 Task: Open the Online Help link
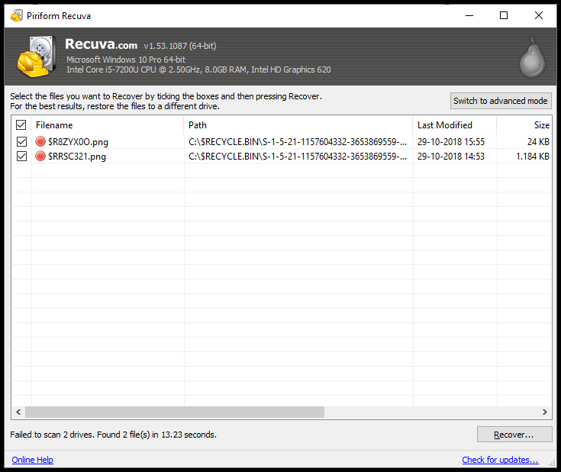click(x=32, y=460)
